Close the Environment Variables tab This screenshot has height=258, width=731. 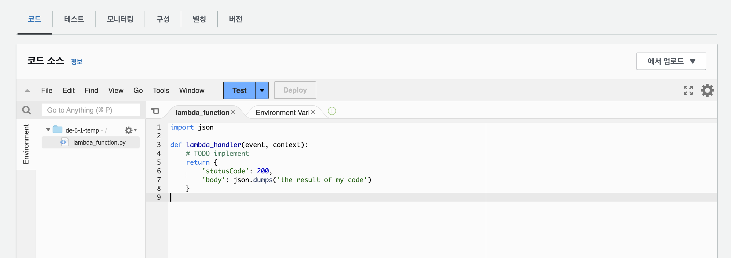click(313, 112)
